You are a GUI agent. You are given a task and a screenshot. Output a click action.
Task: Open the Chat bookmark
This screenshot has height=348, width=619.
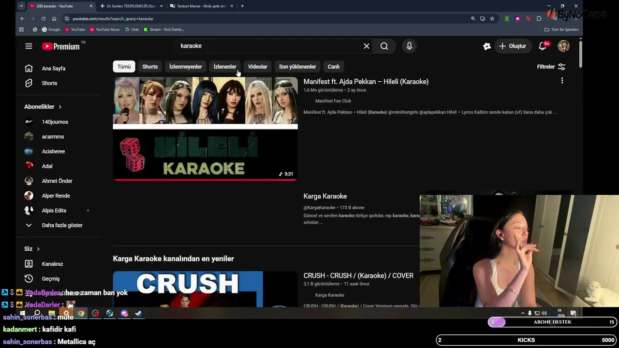(132, 29)
